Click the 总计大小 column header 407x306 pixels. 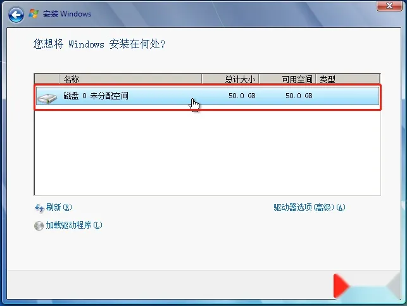click(230, 79)
